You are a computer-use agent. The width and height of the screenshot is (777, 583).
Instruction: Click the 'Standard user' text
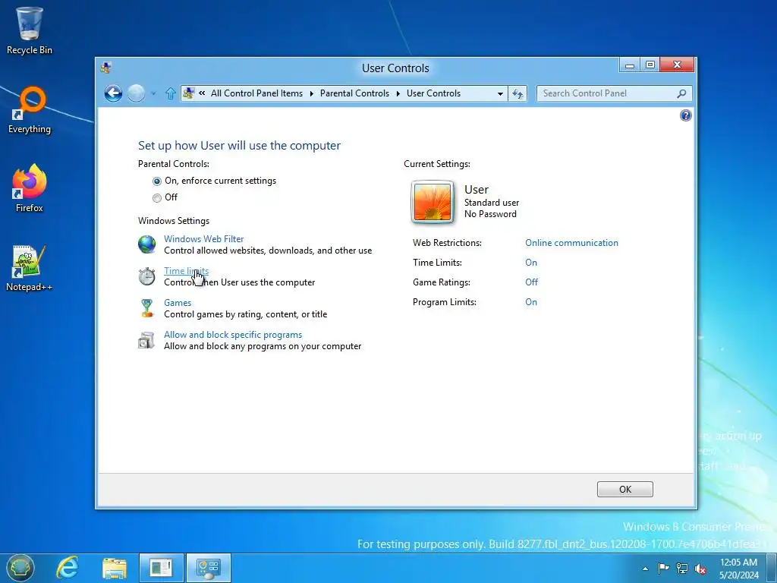[x=492, y=203]
